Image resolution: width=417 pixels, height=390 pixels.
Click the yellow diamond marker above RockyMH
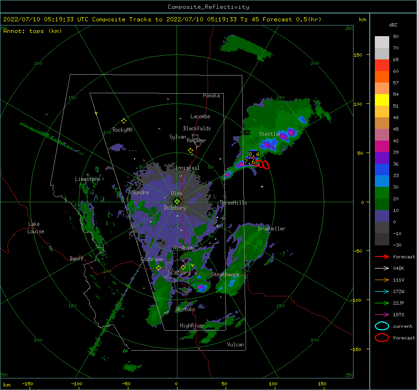click(124, 121)
